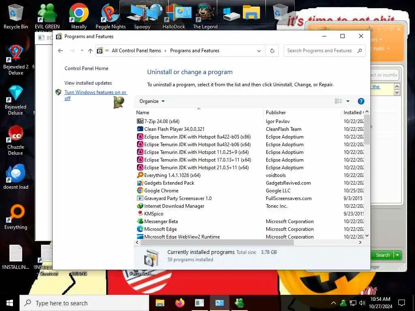Open Thunderbird shortcut labeled doesnt load
The width and height of the screenshot is (415, 311).
(x=16, y=177)
